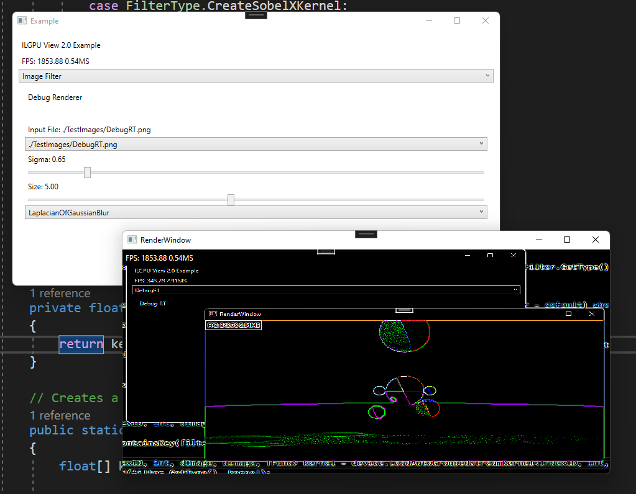Click the 'Input File: ./TestImages/DebugRT.png' label
Screen dimensions: 636x494
90,130
